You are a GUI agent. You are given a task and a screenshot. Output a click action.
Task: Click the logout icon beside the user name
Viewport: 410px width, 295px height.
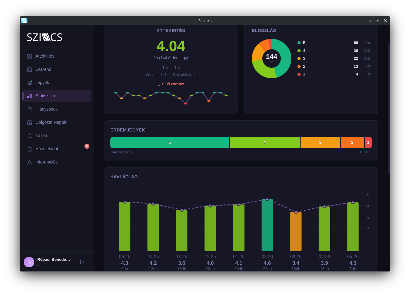point(82,262)
